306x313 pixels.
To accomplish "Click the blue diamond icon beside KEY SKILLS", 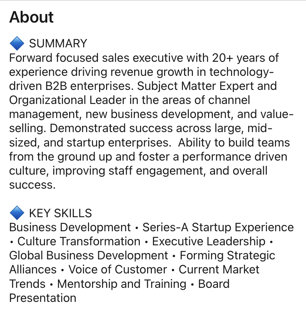I will click(17, 213).
